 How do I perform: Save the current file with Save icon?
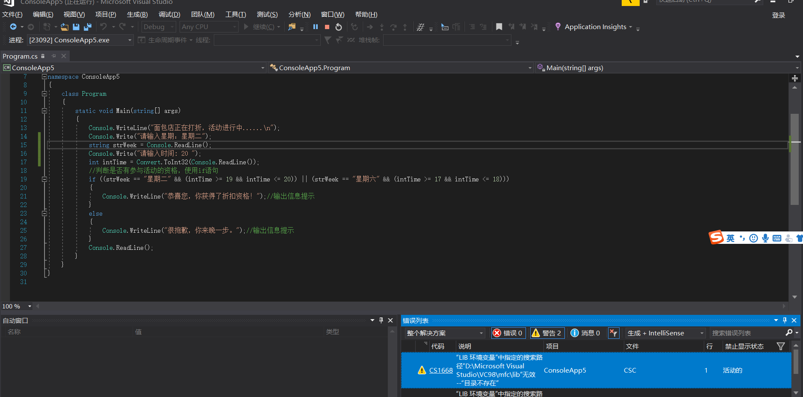pos(76,27)
